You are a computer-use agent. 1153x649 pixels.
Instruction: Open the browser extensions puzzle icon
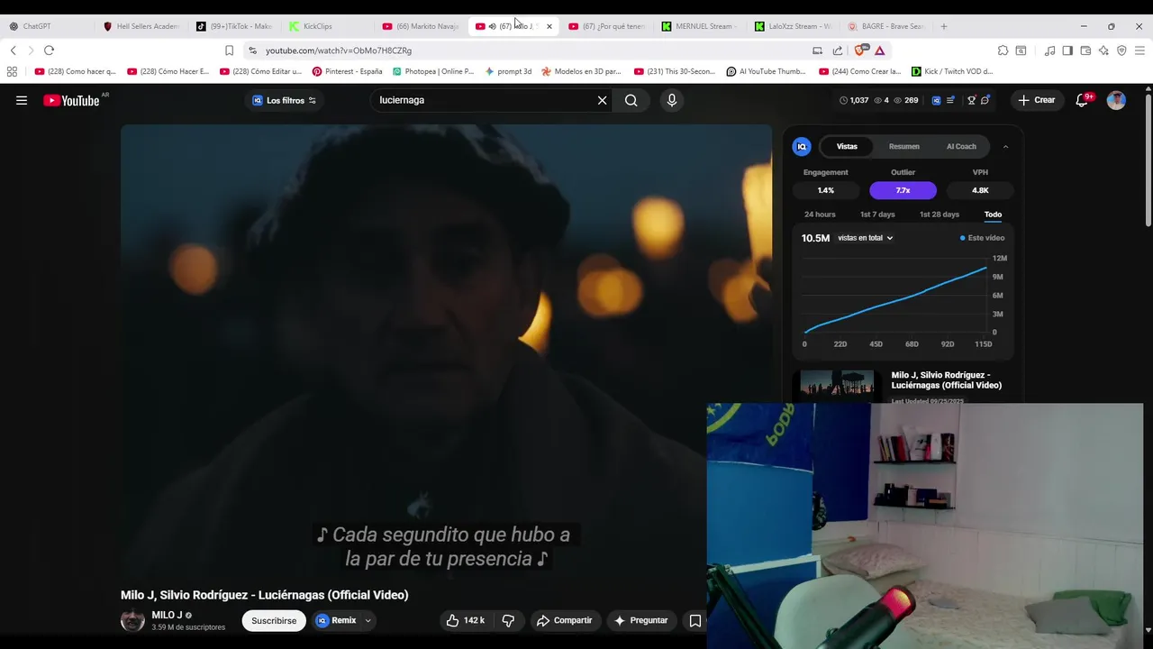pyautogui.click(x=1003, y=50)
